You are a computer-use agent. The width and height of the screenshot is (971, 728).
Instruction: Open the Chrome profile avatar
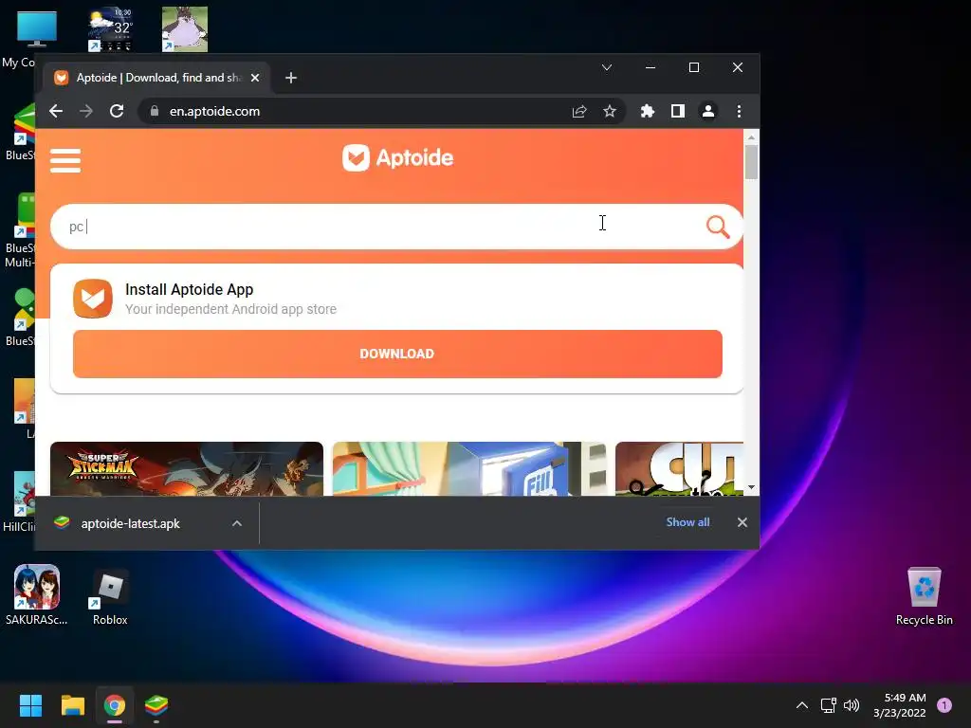pos(707,111)
